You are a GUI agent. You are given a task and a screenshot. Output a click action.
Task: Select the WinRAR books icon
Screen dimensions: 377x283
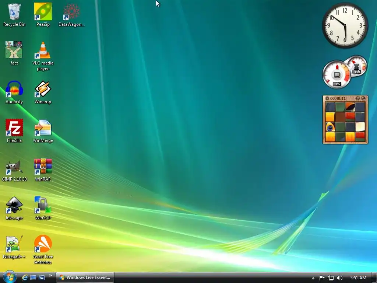[43, 170]
